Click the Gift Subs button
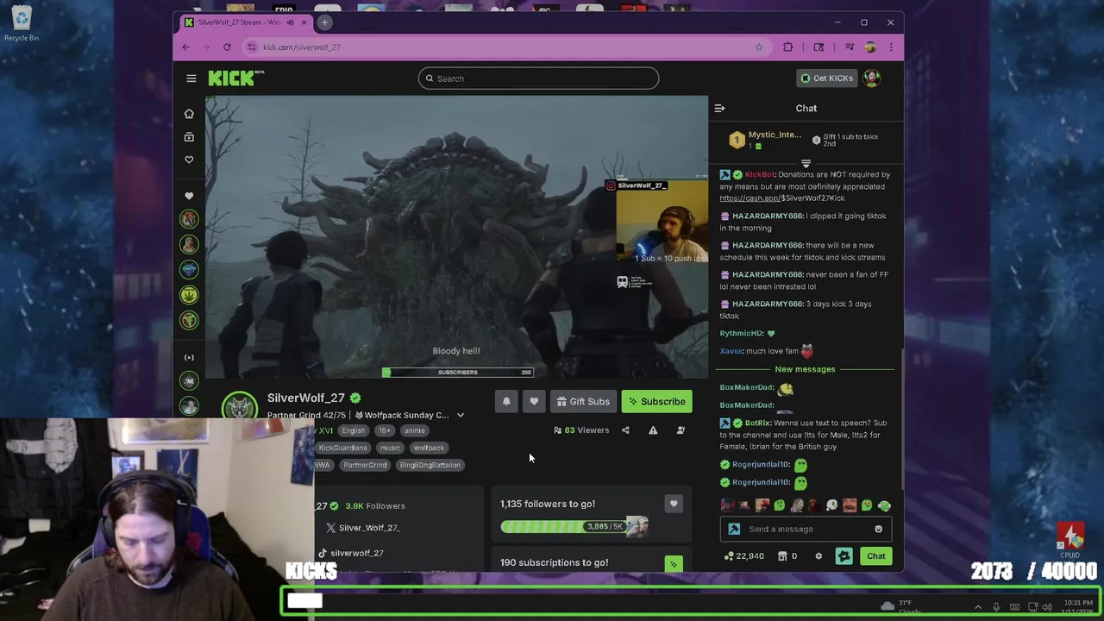 tap(583, 401)
